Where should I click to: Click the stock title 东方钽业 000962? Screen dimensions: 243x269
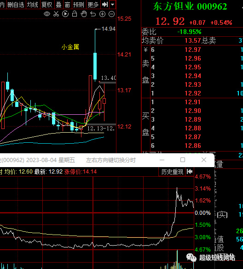pos(190,6)
